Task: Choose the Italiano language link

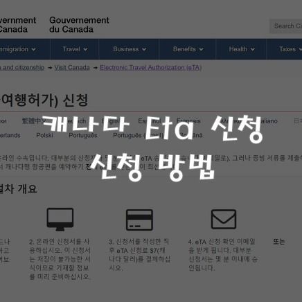Action: 267,121
